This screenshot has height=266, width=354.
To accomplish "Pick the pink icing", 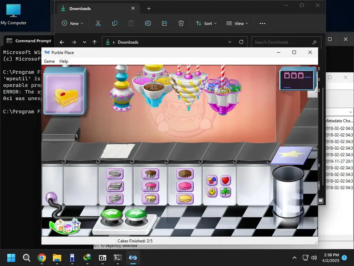I will click(185, 186).
